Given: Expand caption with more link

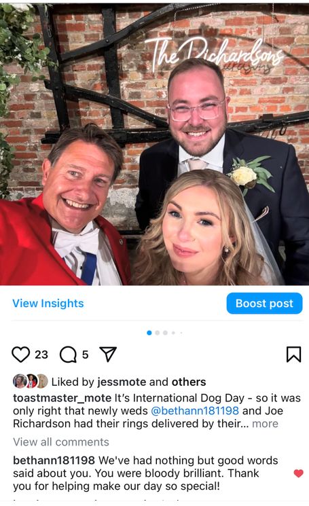Looking at the screenshot, I should (x=265, y=423).
